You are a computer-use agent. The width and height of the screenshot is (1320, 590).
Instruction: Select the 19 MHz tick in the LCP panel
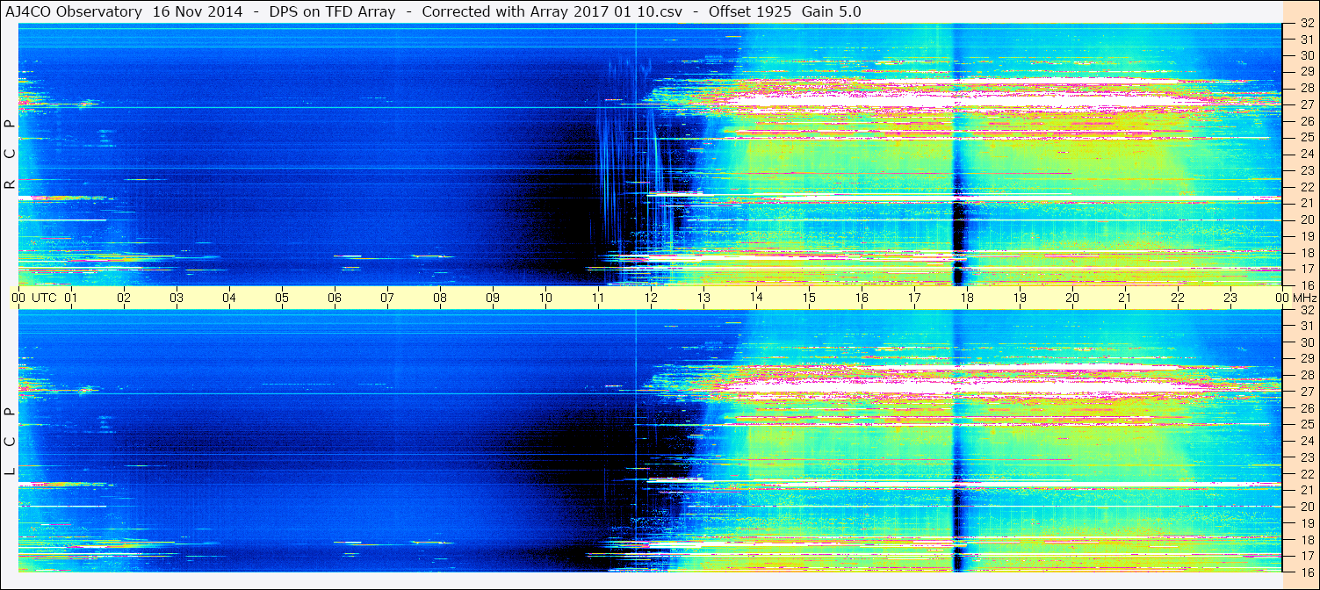click(x=1306, y=522)
